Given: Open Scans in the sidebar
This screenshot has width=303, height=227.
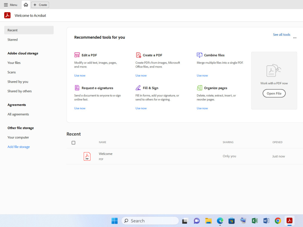Looking at the screenshot, I should [12, 72].
